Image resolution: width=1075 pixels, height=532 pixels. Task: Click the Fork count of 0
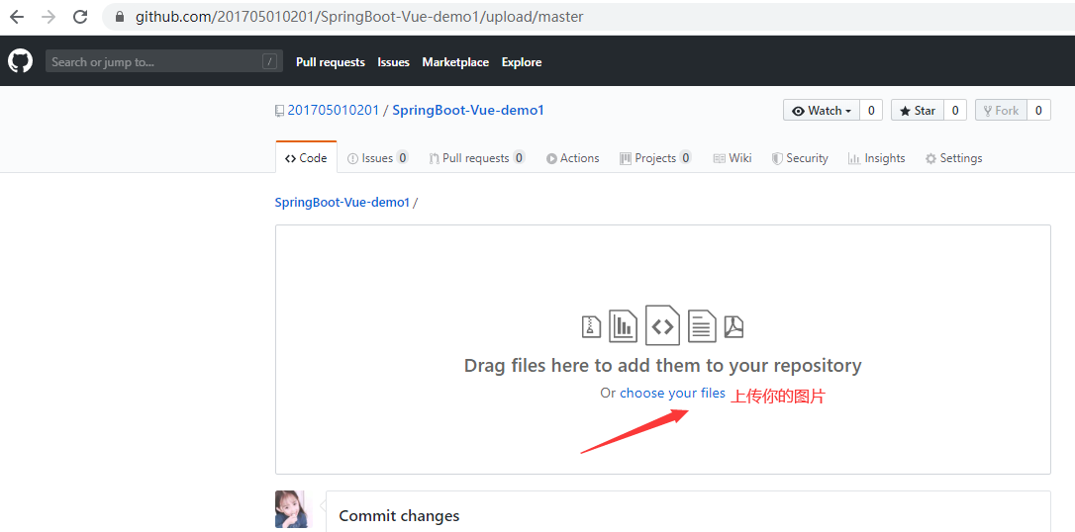[x=1038, y=110]
